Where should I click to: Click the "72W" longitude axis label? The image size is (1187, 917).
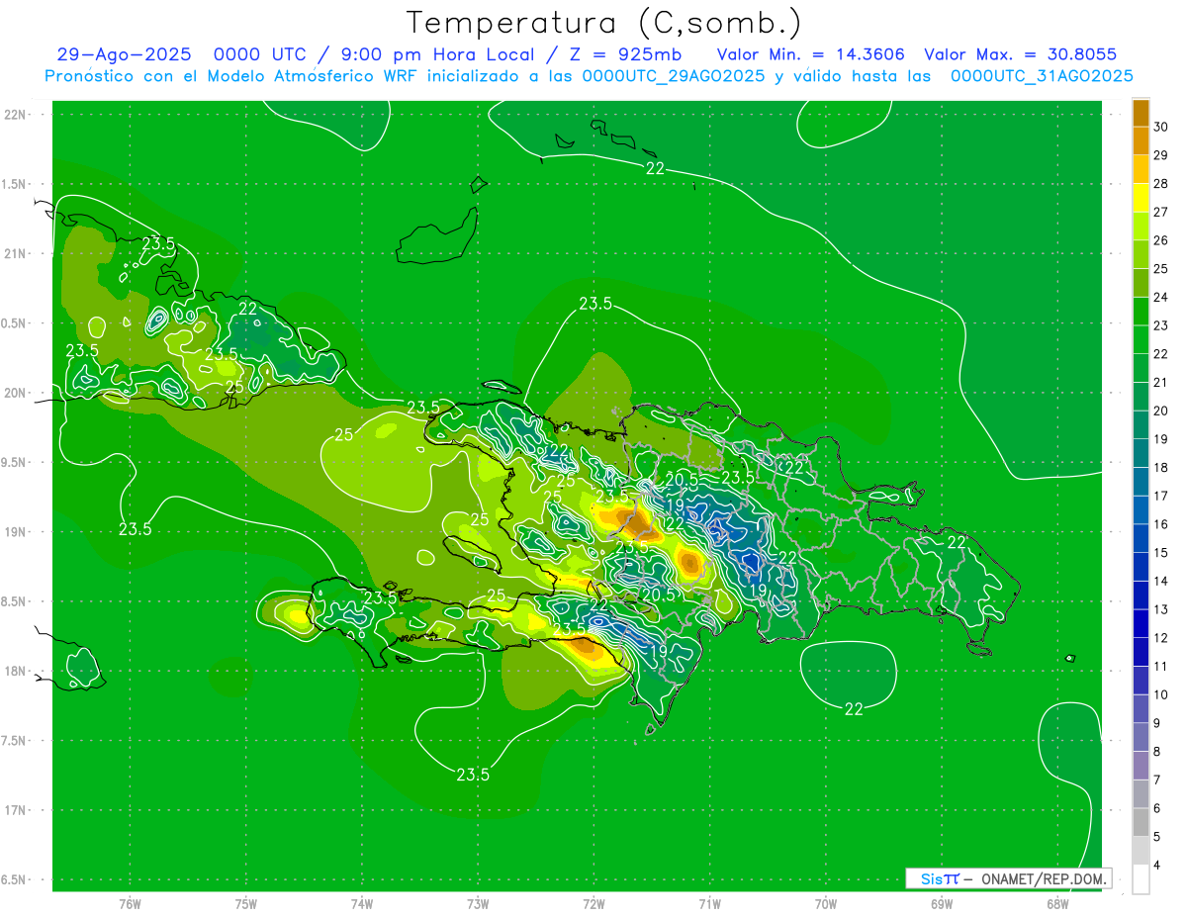(593, 904)
